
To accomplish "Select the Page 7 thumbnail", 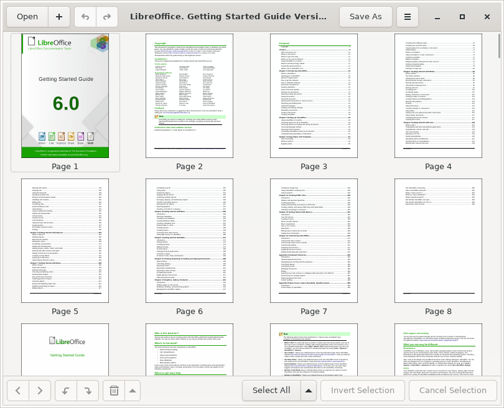I will pyautogui.click(x=314, y=241).
